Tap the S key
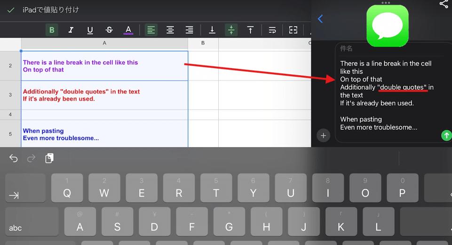The width and height of the screenshot is (452, 245). tap(117, 221)
